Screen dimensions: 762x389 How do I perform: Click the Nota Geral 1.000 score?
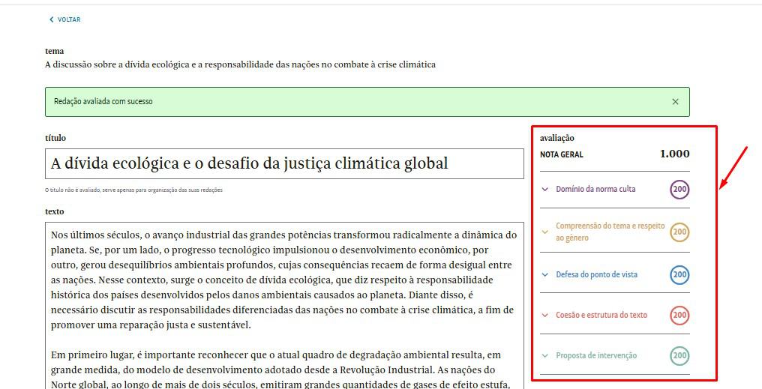pos(674,154)
